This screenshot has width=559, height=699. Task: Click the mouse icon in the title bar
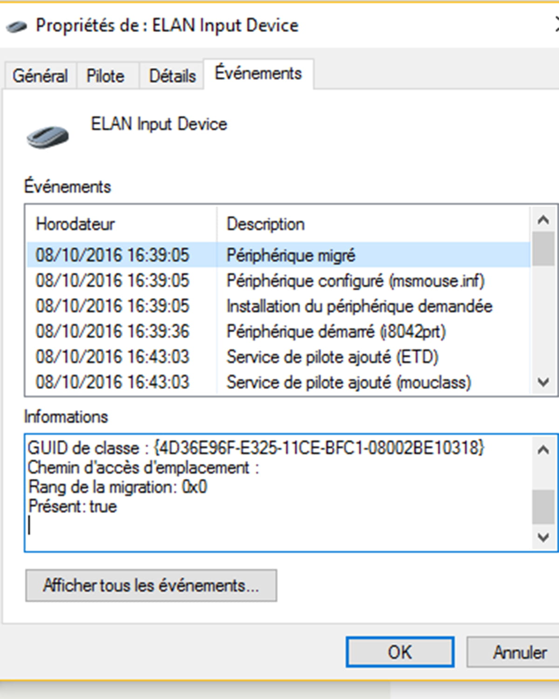(x=17, y=26)
